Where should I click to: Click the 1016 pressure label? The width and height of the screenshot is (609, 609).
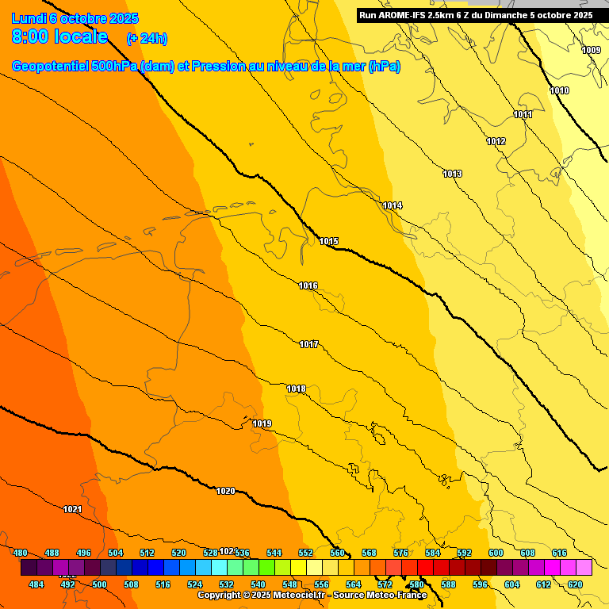tap(308, 285)
